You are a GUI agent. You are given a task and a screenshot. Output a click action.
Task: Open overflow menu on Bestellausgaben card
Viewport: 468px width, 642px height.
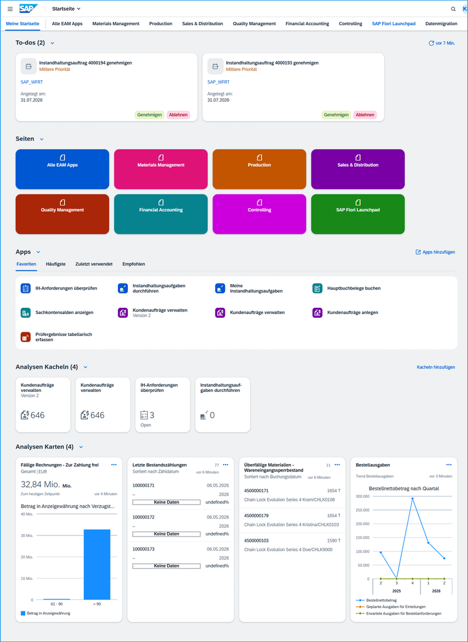449,465
